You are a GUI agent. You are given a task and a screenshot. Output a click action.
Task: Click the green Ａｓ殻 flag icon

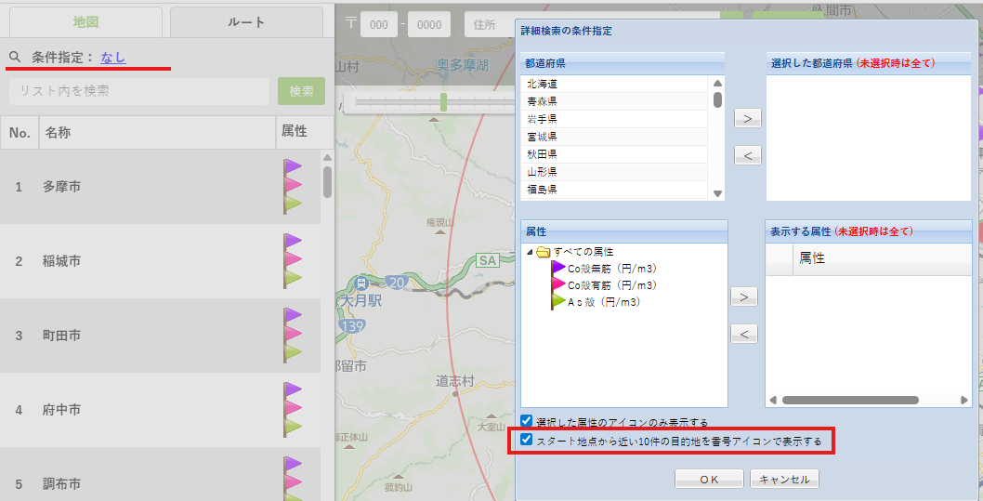pyautogui.click(x=558, y=302)
